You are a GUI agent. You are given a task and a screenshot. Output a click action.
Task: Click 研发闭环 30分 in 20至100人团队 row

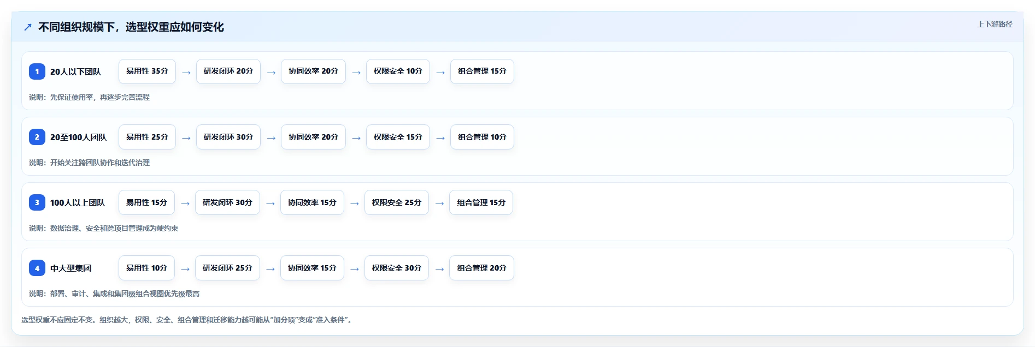[x=228, y=137]
